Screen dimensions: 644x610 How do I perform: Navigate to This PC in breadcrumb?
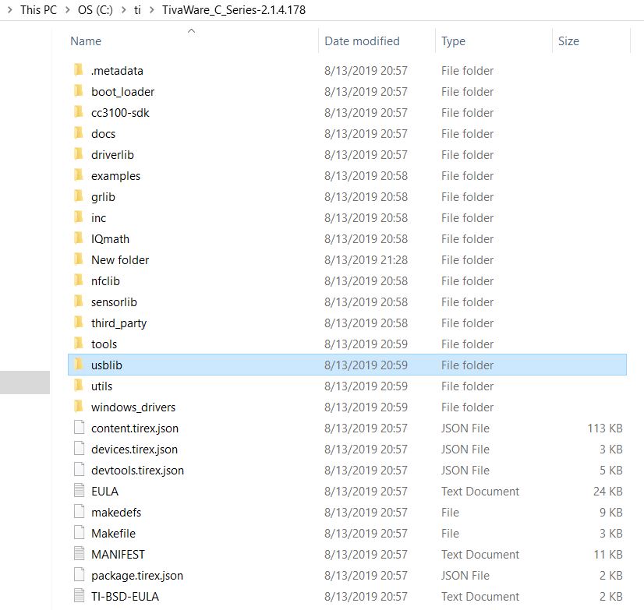(39, 10)
